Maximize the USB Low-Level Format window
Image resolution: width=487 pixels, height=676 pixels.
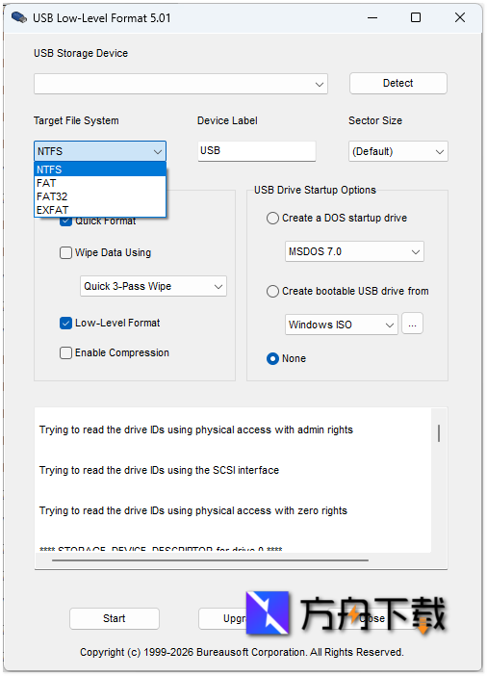416,17
